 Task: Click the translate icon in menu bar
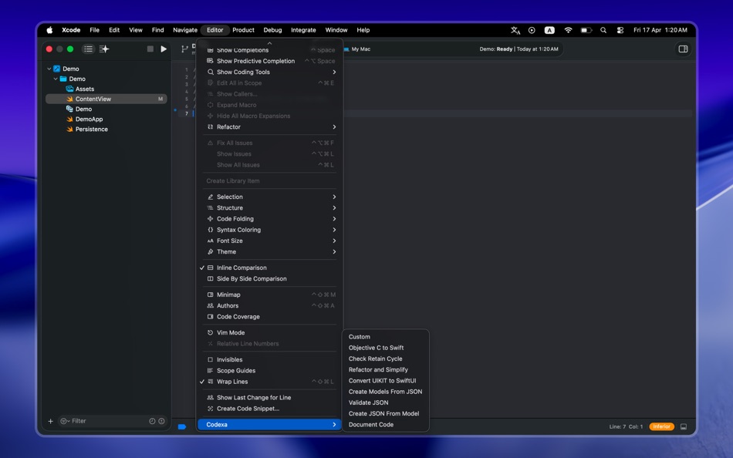pos(515,30)
